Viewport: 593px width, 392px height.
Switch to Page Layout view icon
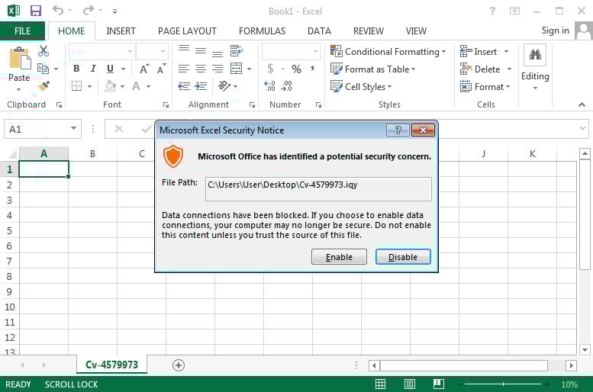pos(410,384)
